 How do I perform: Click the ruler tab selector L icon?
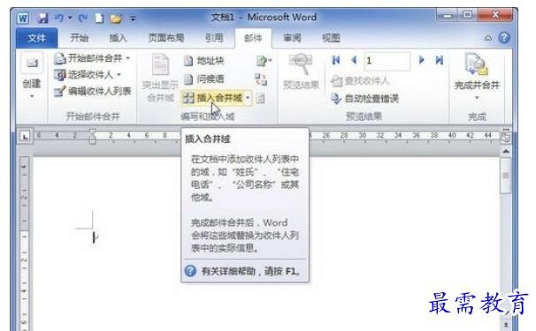click(25, 137)
